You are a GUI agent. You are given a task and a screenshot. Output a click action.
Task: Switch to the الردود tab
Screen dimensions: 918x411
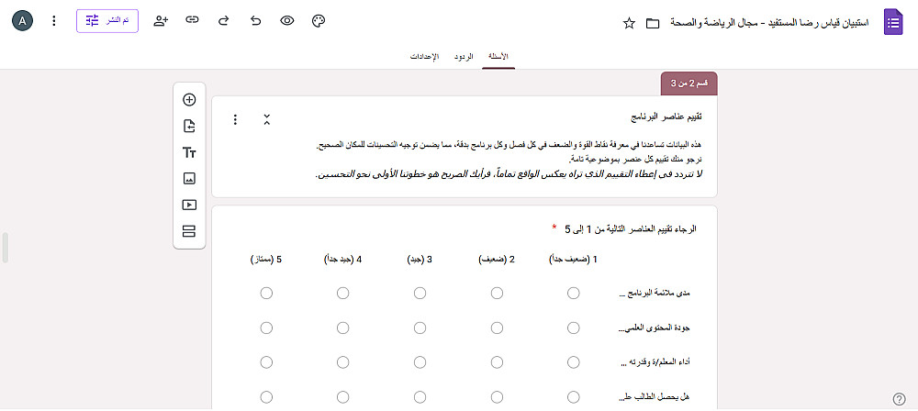465,57
